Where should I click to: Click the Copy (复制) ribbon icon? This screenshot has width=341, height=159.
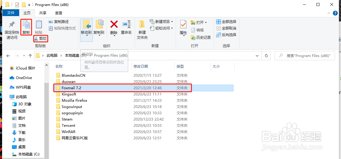coord(27,27)
